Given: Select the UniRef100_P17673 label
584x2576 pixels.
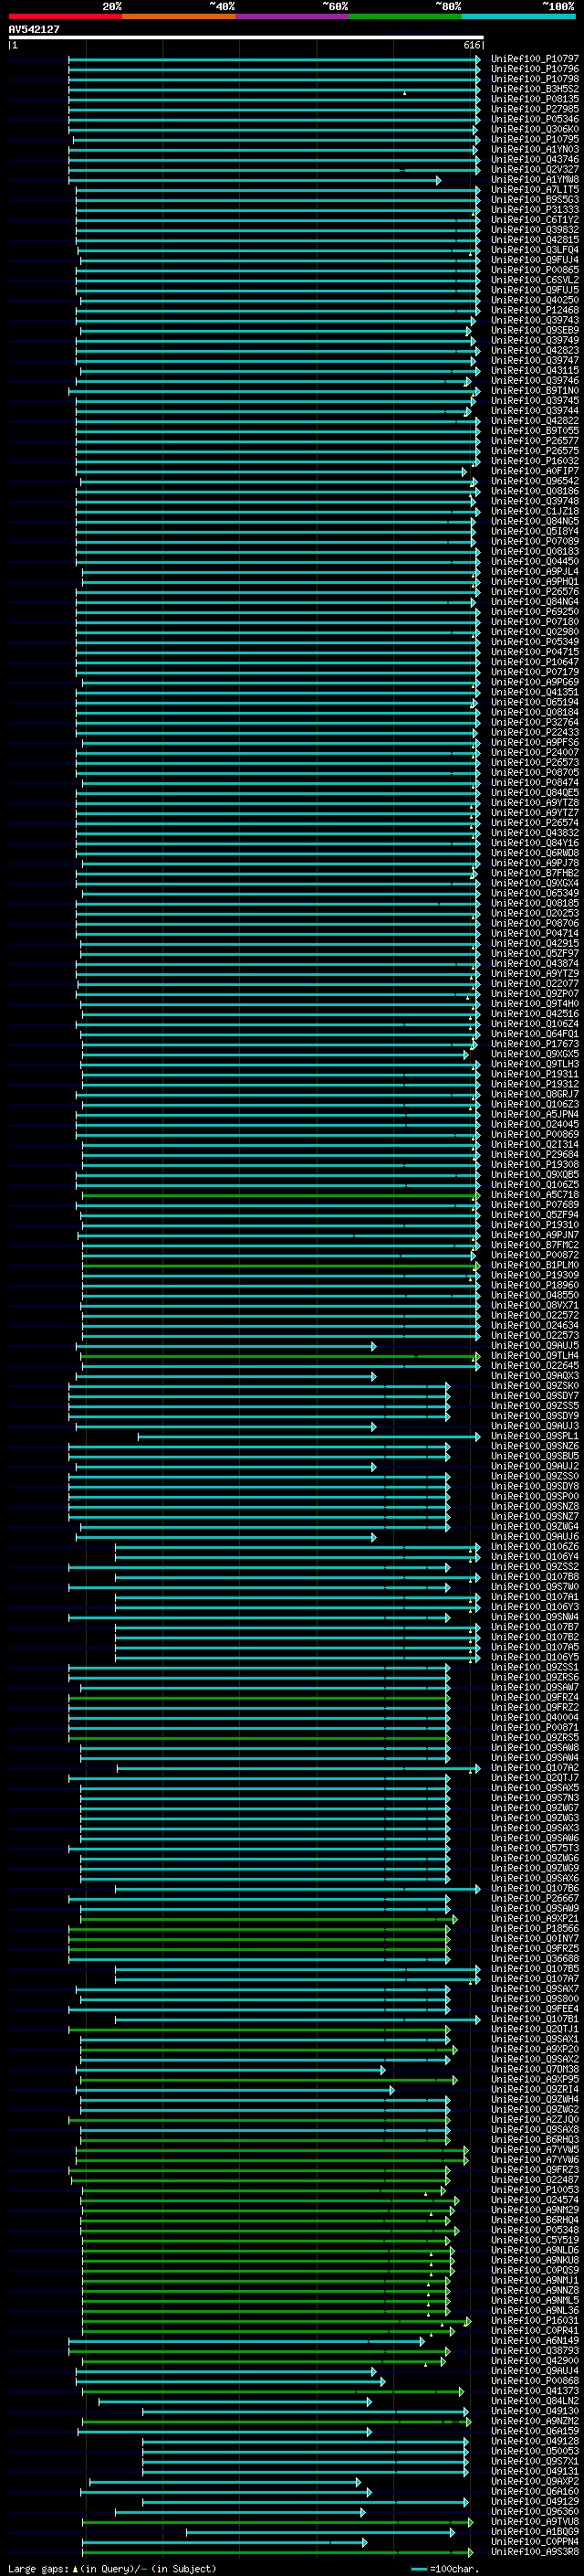Looking at the screenshot, I should coord(535,1044).
